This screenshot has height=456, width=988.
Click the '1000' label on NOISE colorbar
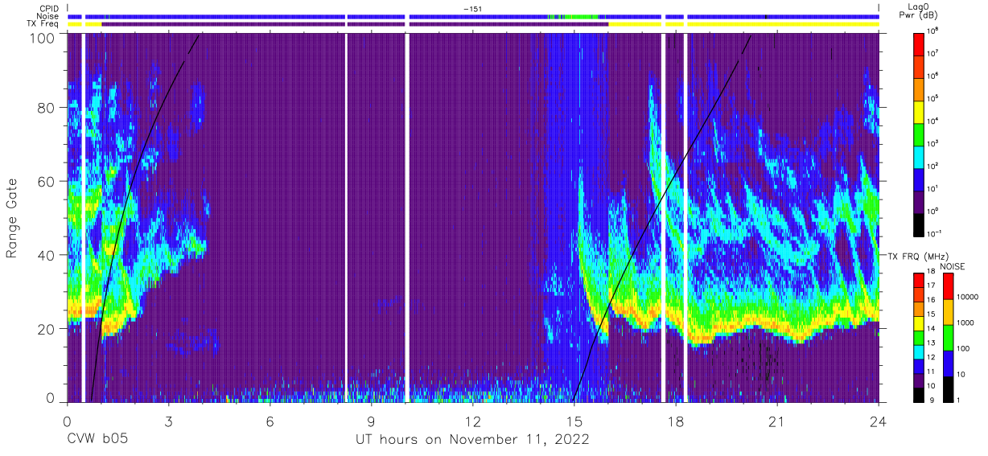click(966, 324)
